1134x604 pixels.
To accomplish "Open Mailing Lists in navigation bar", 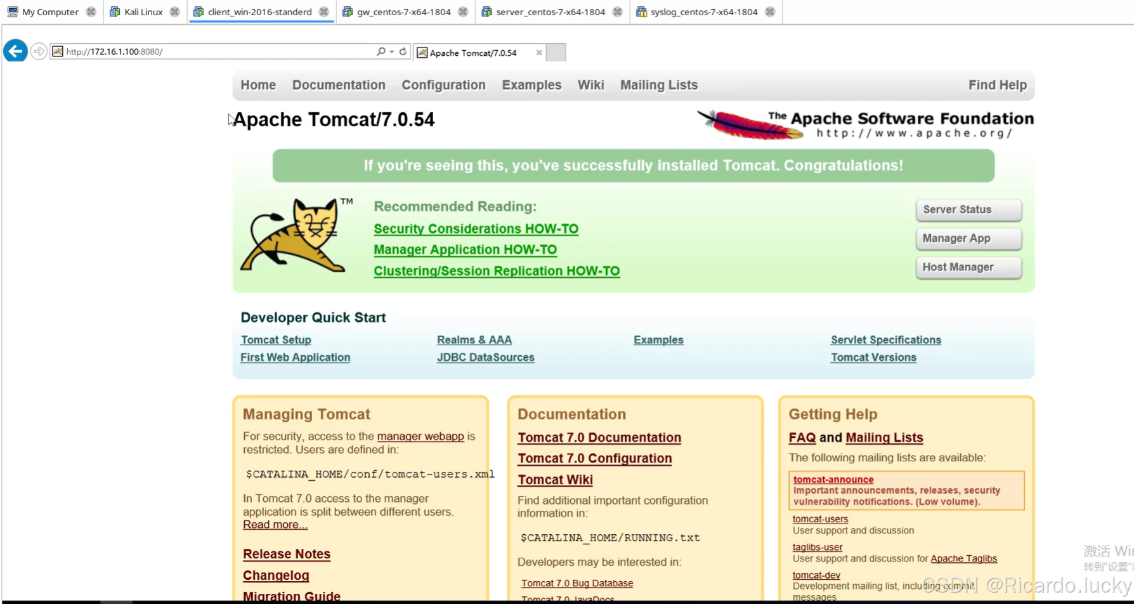I will coord(659,85).
